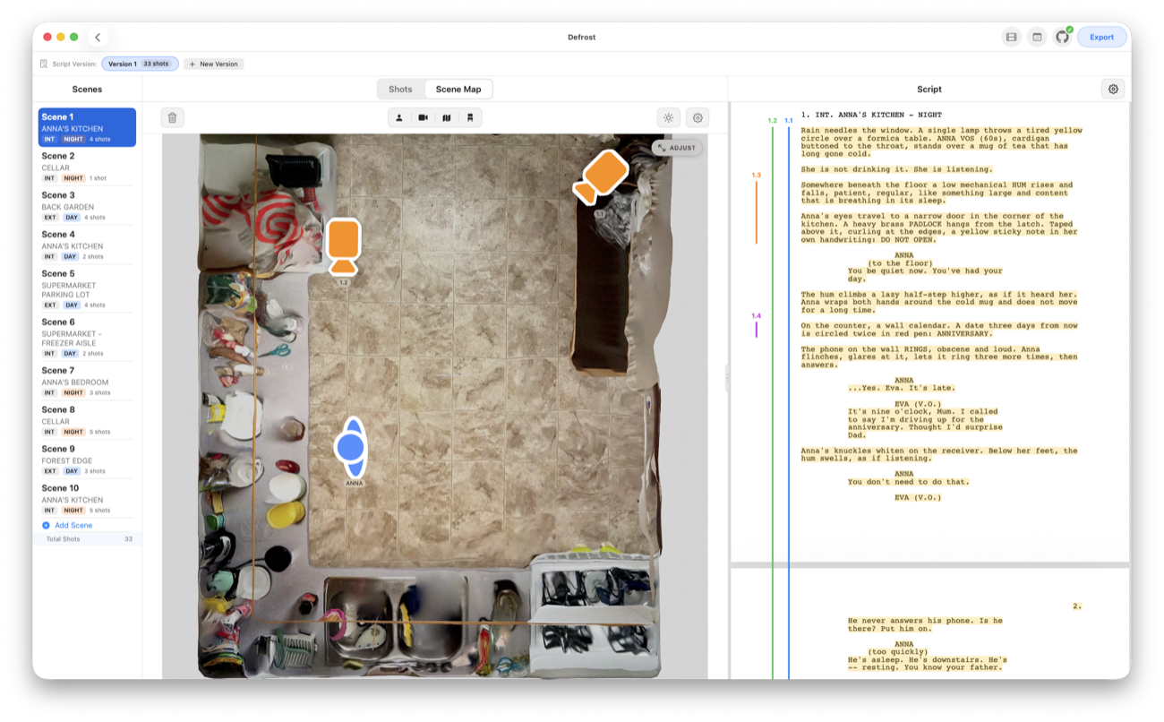Switch to the Scene Map tab
Image resolution: width=1164 pixels, height=722 pixels.
(458, 89)
